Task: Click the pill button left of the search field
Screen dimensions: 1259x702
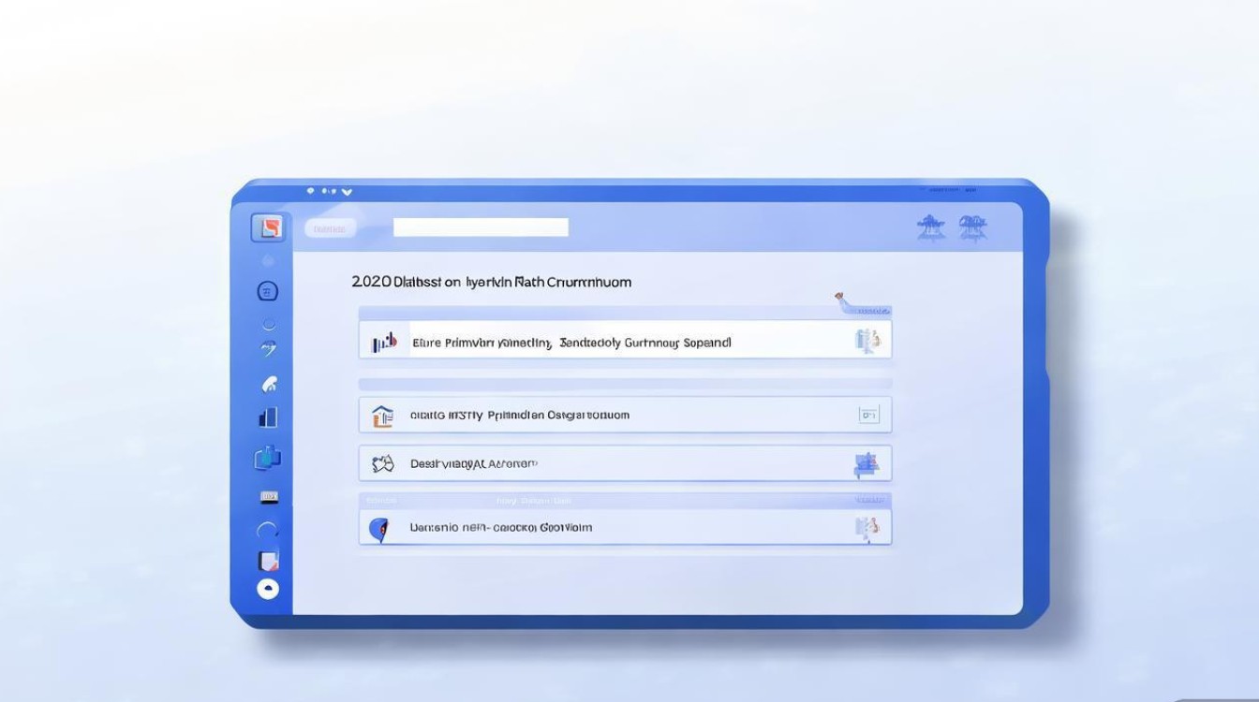Action: tap(331, 228)
